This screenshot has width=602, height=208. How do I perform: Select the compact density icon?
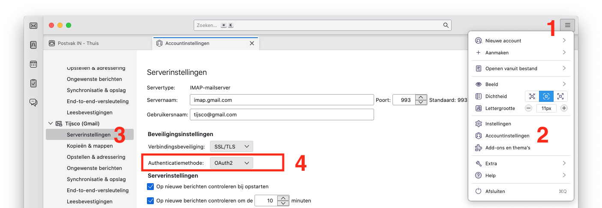[x=532, y=96]
